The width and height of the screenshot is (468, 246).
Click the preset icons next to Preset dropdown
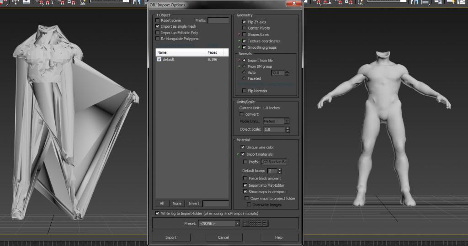click(256, 223)
